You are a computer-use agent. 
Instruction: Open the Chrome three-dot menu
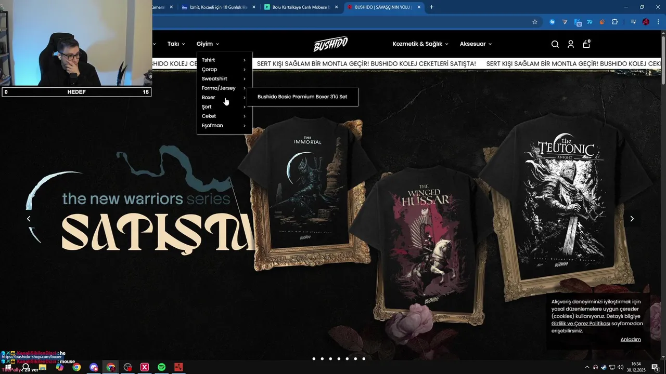pos(658,22)
